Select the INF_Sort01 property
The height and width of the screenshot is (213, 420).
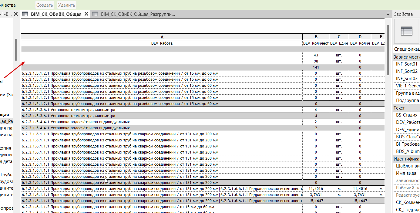click(x=407, y=64)
